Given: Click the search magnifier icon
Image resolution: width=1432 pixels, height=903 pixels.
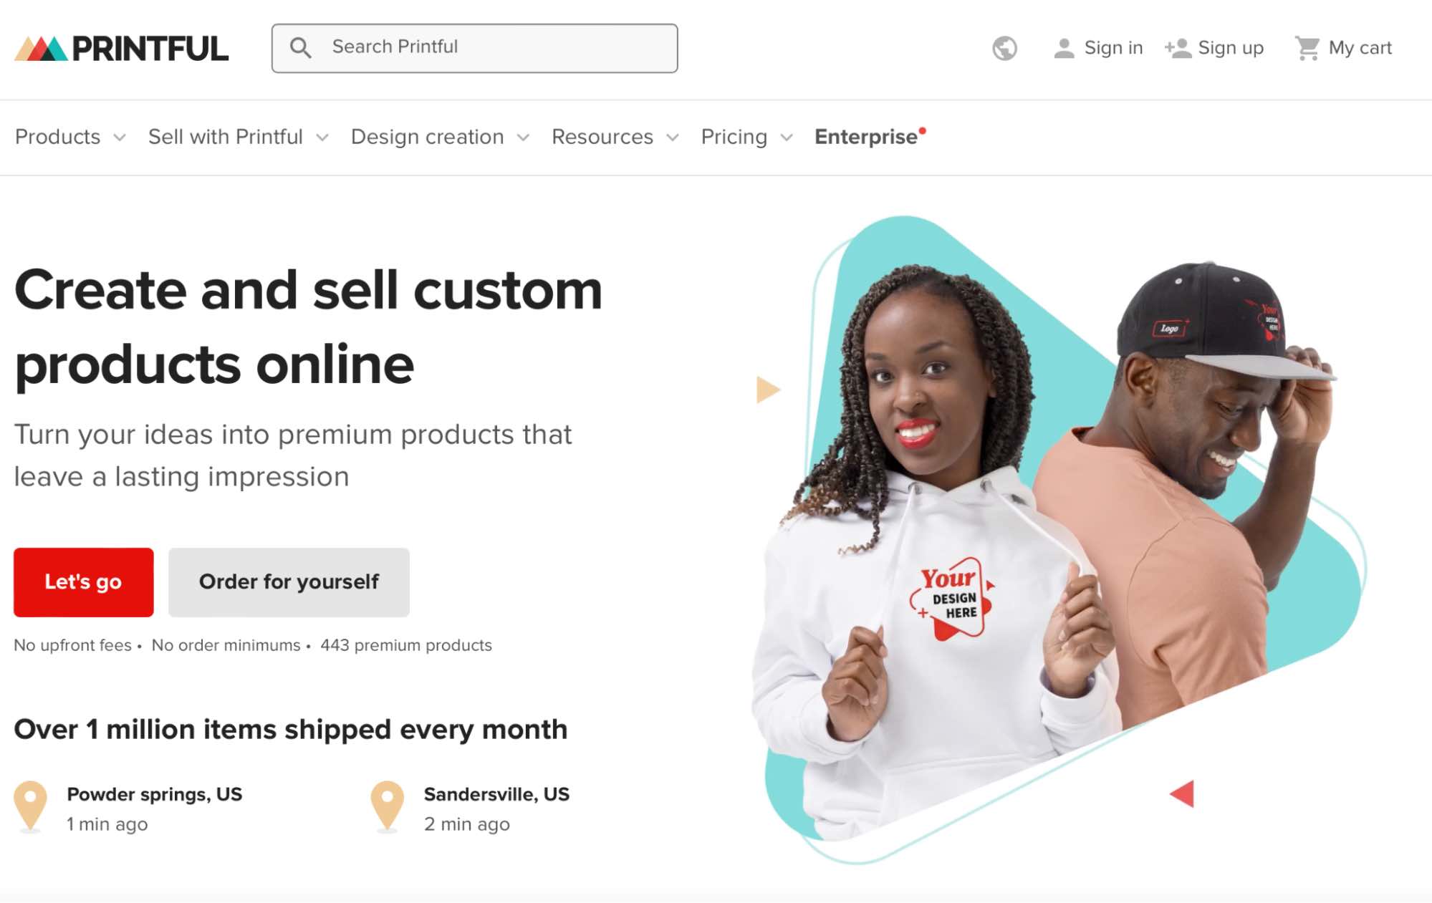Looking at the screenshot, I should click(x=302, y=47).
